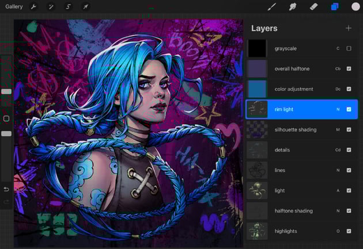This screenshot has height=249, width=363.
Task: Hide the halftone shading layer
Action: click(349, 211)
